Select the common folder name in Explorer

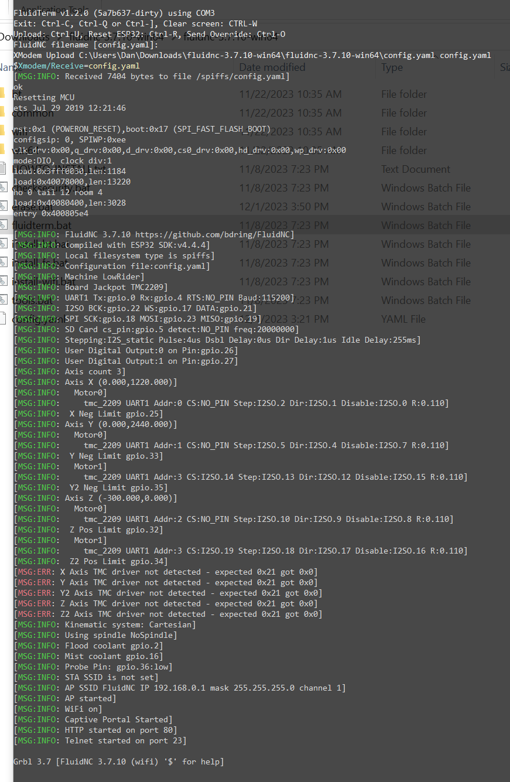coord(33,113)
